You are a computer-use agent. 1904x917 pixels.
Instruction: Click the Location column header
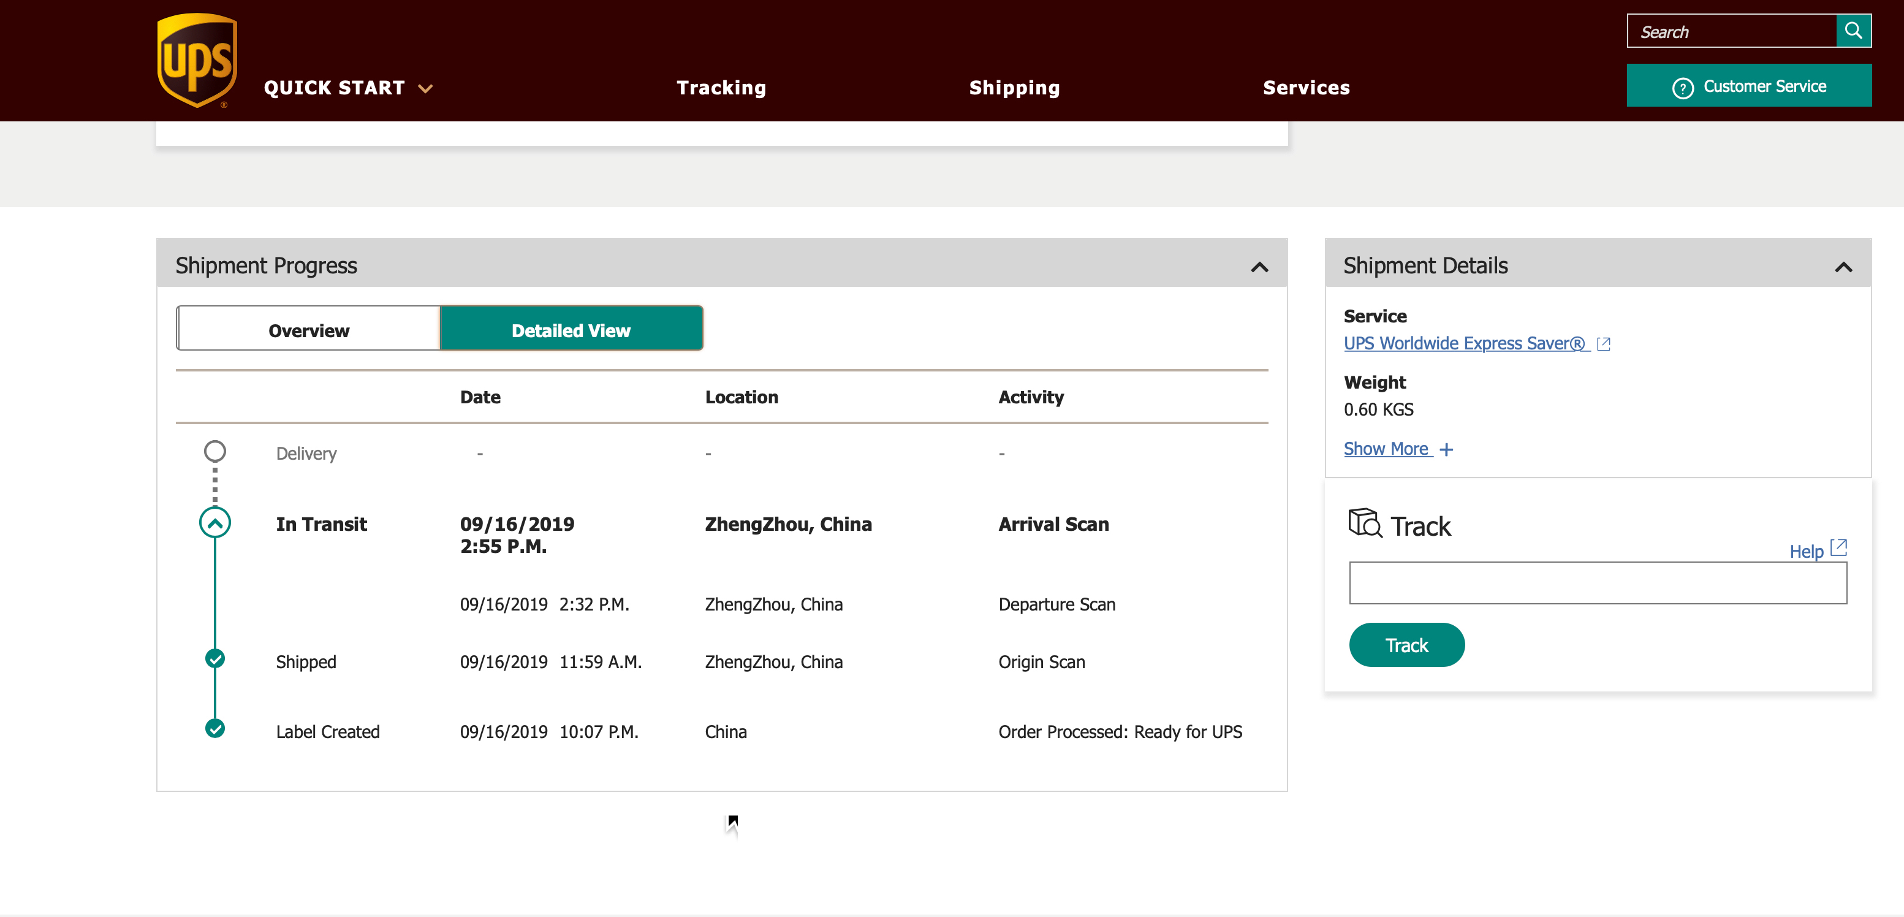coord(741,397)
